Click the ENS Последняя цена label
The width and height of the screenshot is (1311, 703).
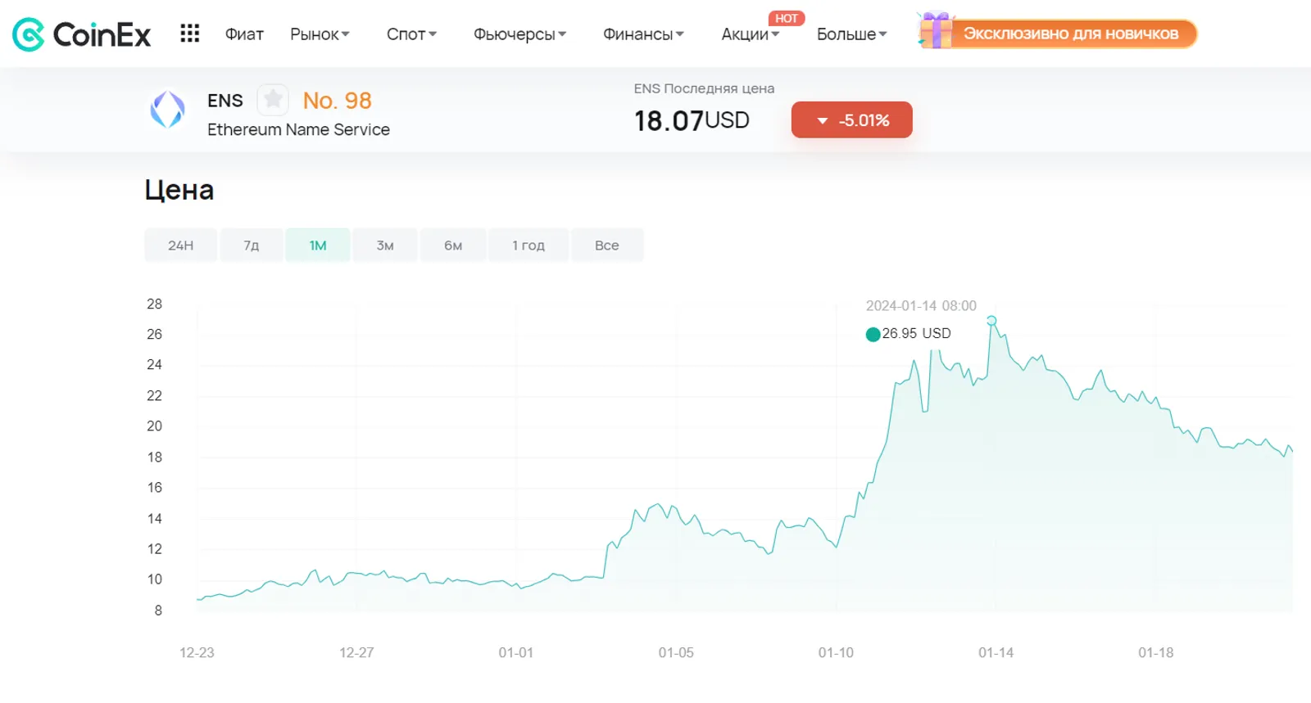click(x=704, y=88)
